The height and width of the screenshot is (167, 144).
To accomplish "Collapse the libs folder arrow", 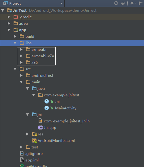I will pos(15,43).
